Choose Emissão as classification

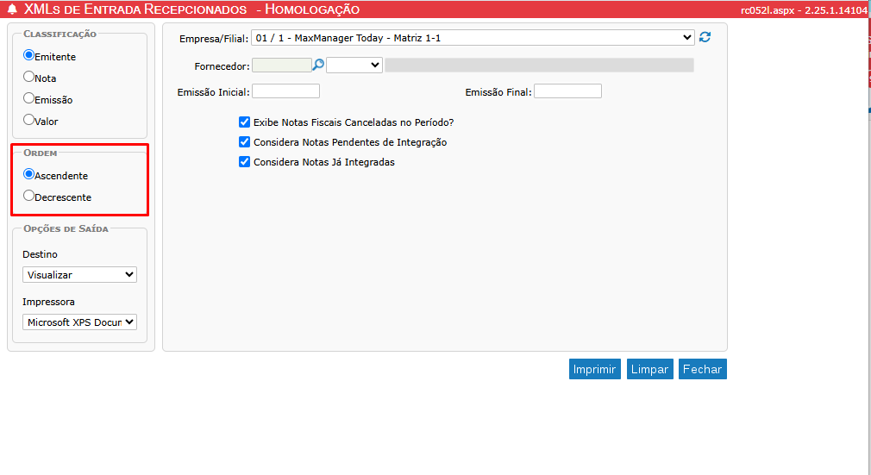click(29, 98)
